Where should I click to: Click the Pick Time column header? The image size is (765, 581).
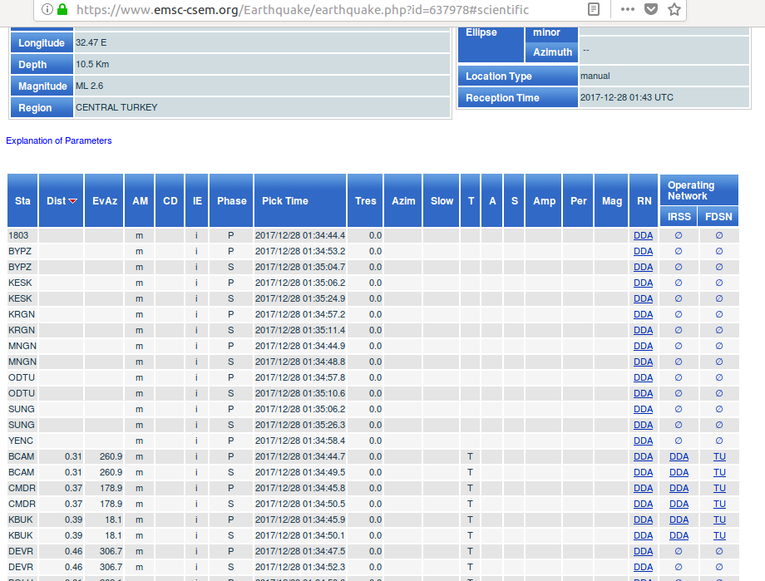click(x=285, y=201)
